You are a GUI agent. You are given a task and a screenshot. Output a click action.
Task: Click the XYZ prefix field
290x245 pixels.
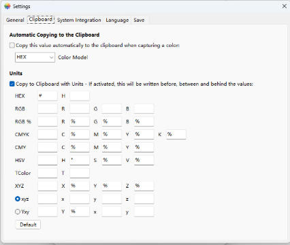coord(48,186)
